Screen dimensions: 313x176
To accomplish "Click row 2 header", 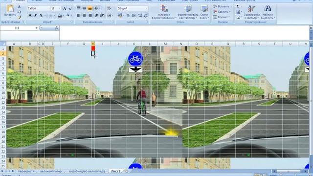I will click(3, 54).
